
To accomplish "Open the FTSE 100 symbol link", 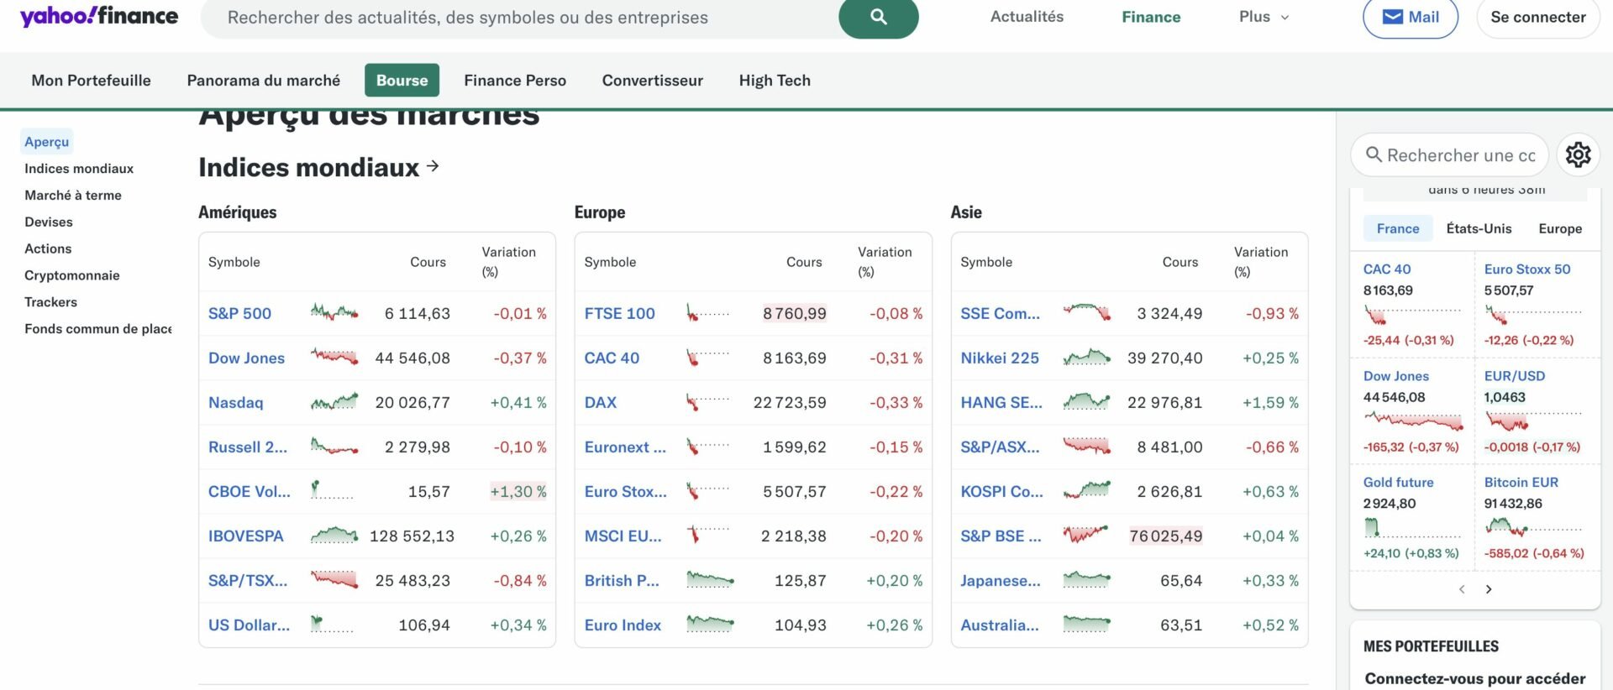I will pos(619,313).
